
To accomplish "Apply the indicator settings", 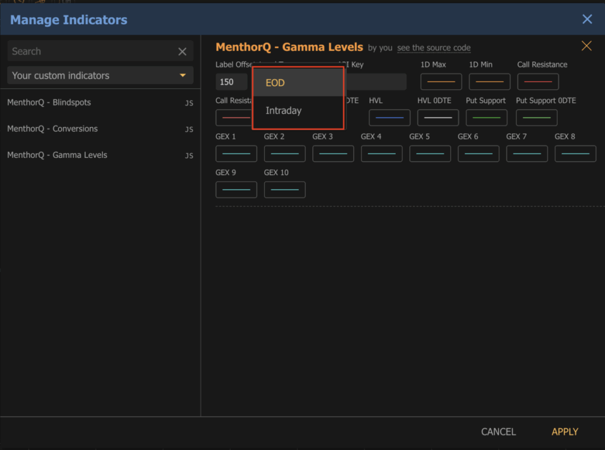I will point(564,432).
